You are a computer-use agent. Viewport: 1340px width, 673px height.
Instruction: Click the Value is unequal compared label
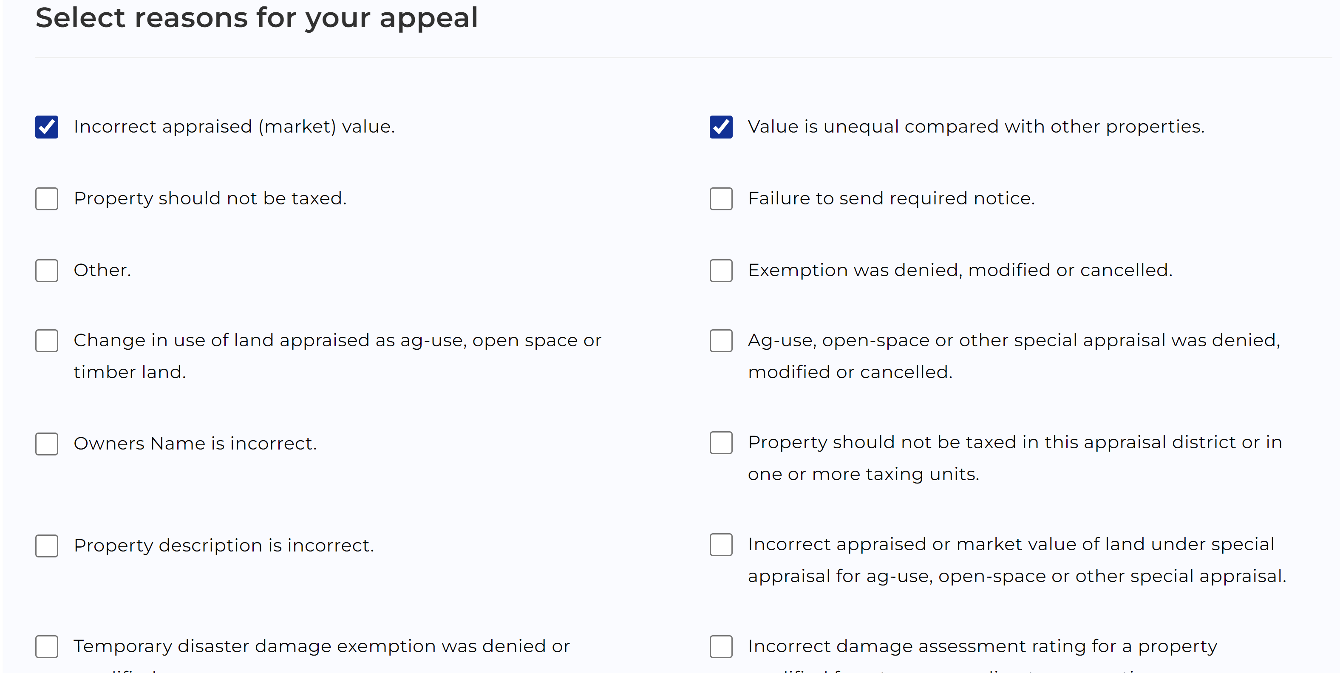pos(976,127)
